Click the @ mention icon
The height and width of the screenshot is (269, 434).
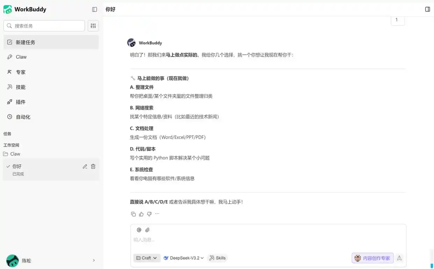point(139,230)
